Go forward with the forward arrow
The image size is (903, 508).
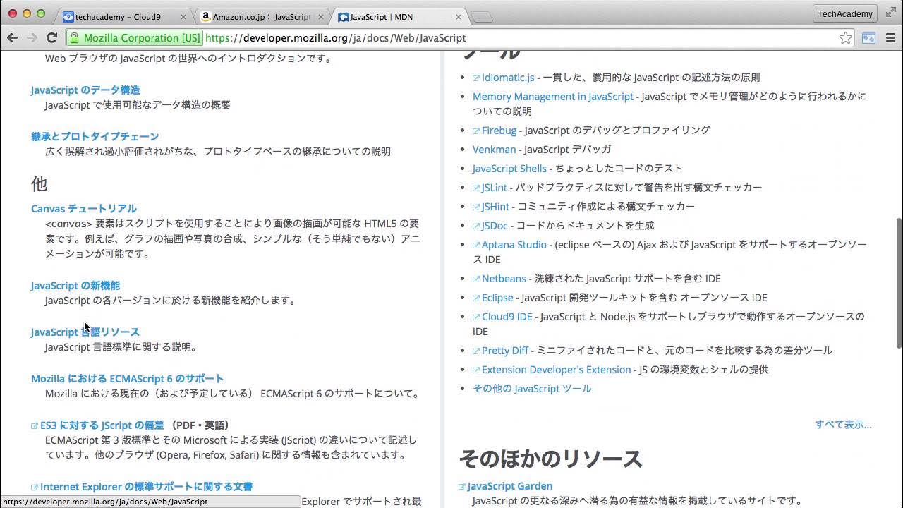pyautogui.click(x=32, y=38)
